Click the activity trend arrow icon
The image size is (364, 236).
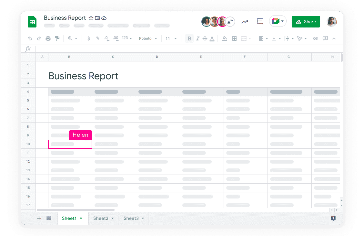point(245,22)
